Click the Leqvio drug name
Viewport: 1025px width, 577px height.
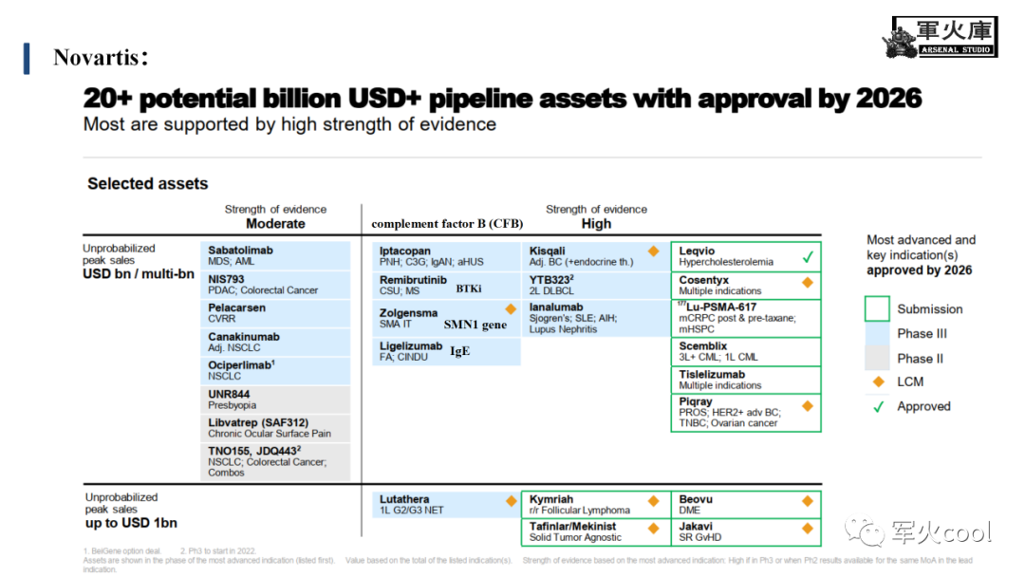697,251
